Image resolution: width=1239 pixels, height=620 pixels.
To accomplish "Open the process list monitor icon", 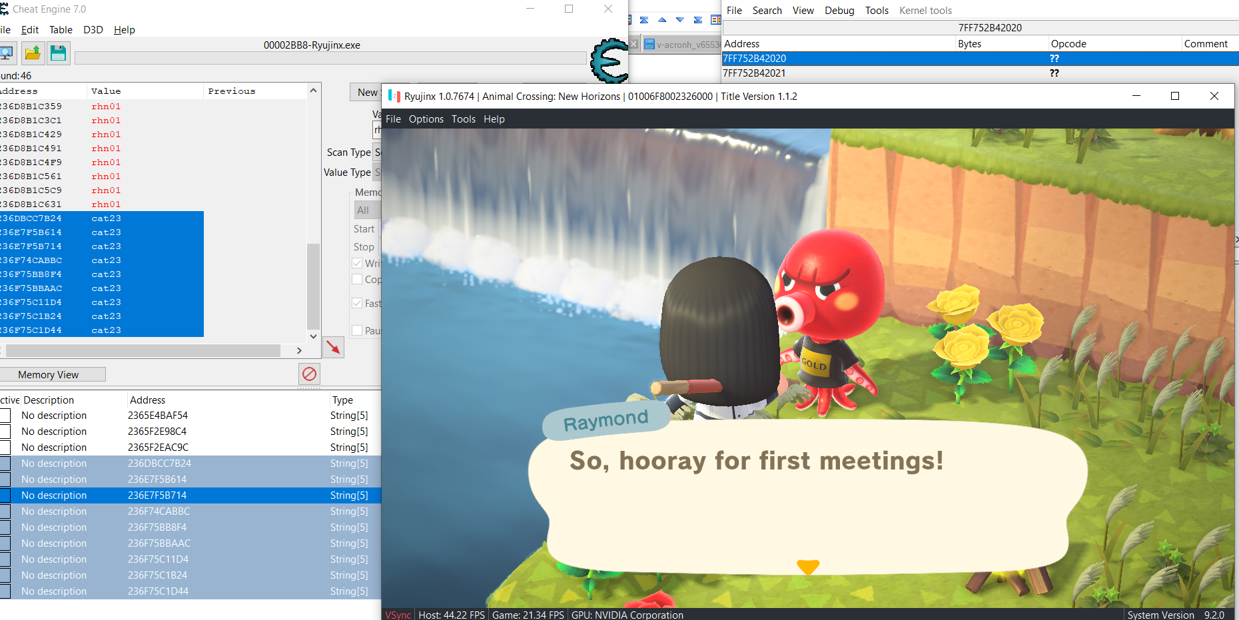I will coord(7,53).
